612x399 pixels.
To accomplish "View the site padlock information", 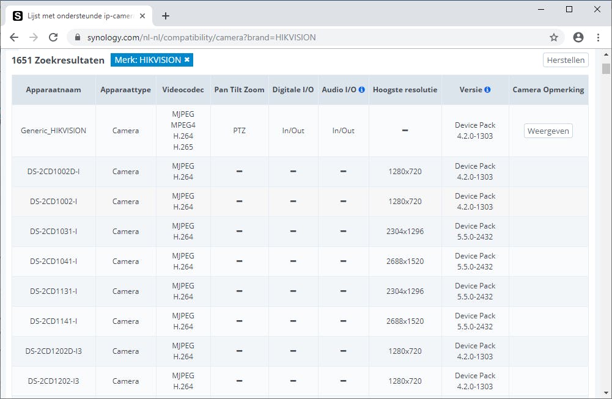I will [77, 37].
